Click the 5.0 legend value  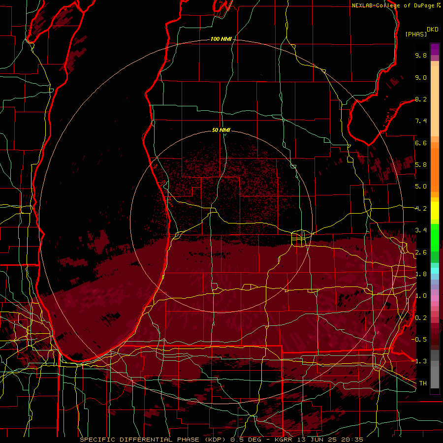pos(421,187)
